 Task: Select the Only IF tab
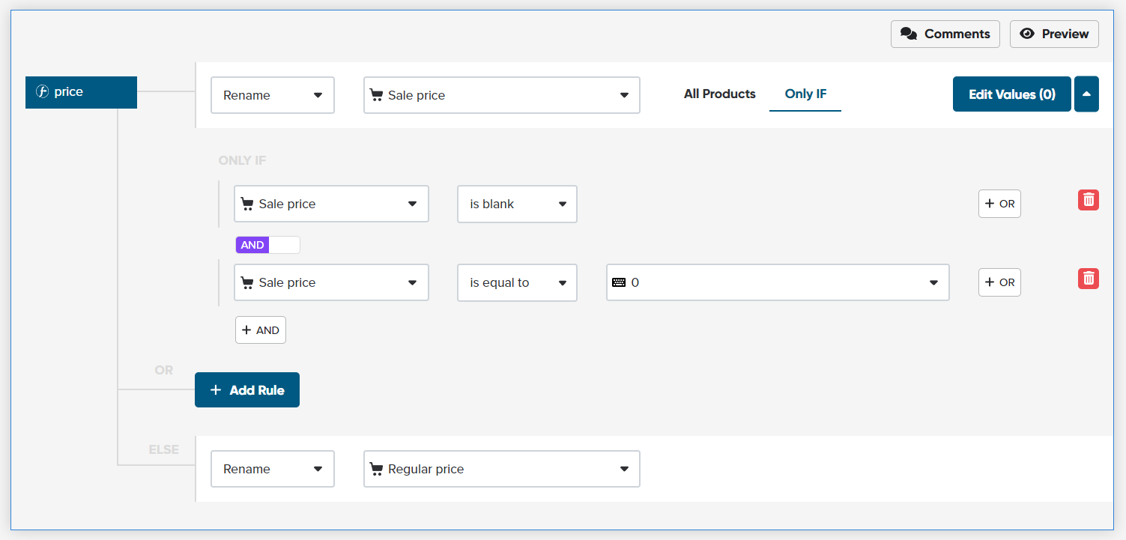[805, 94]
